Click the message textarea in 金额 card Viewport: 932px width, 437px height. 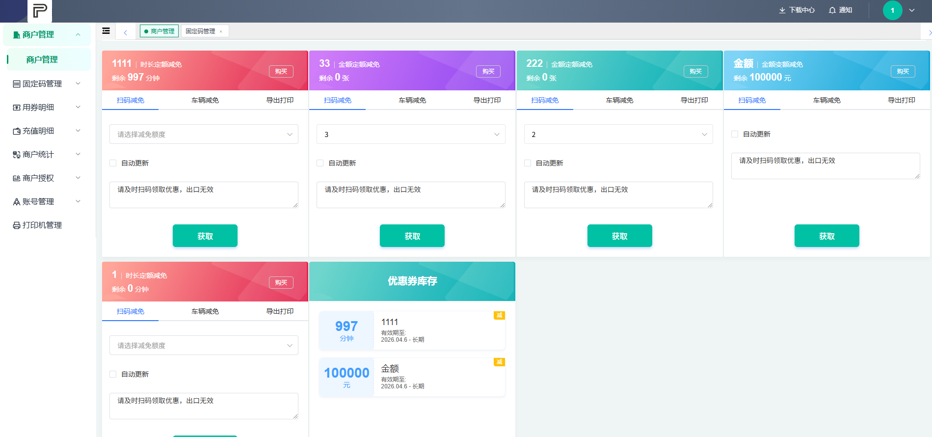[825, 166]
